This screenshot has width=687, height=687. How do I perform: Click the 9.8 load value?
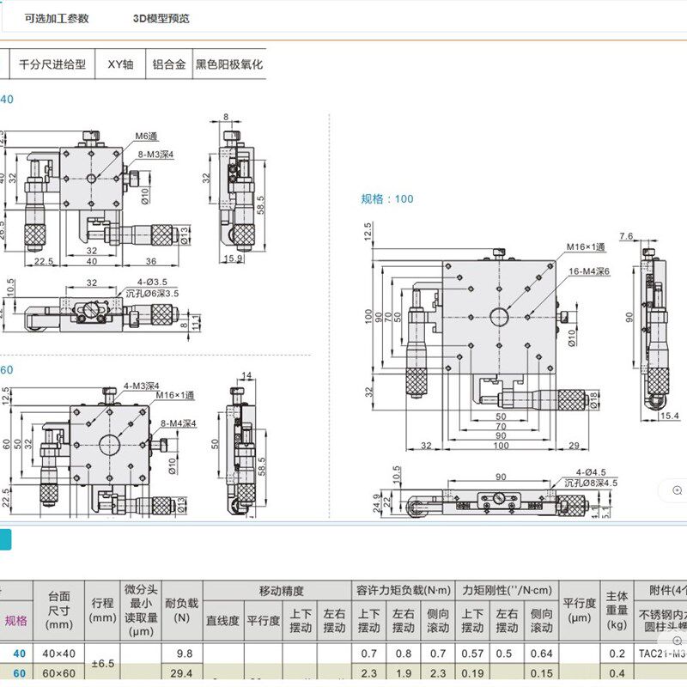185,654
